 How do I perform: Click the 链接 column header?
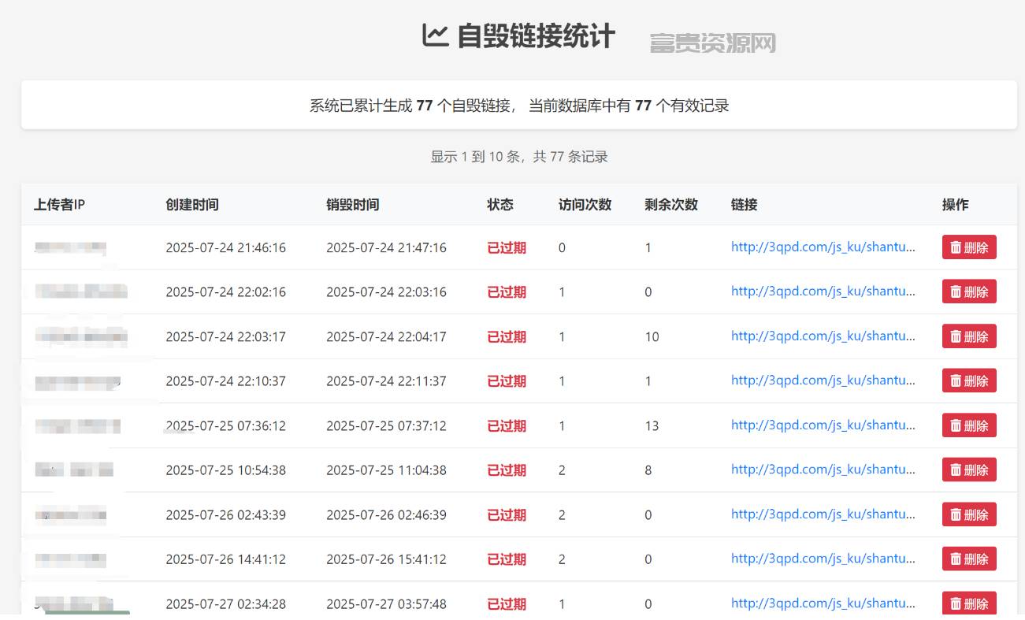745,204
